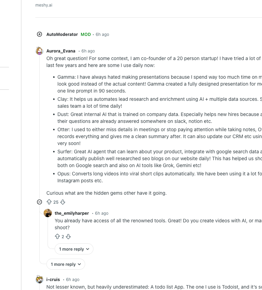This screenshot has height=290, width=262.
Task: Open Aurora_Evana's profile via username
Action: [x=61, y=51]
